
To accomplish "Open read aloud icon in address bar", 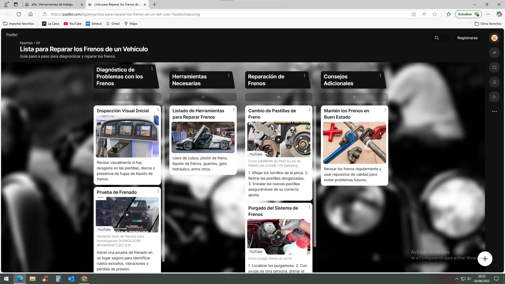I will pos(424,14).
